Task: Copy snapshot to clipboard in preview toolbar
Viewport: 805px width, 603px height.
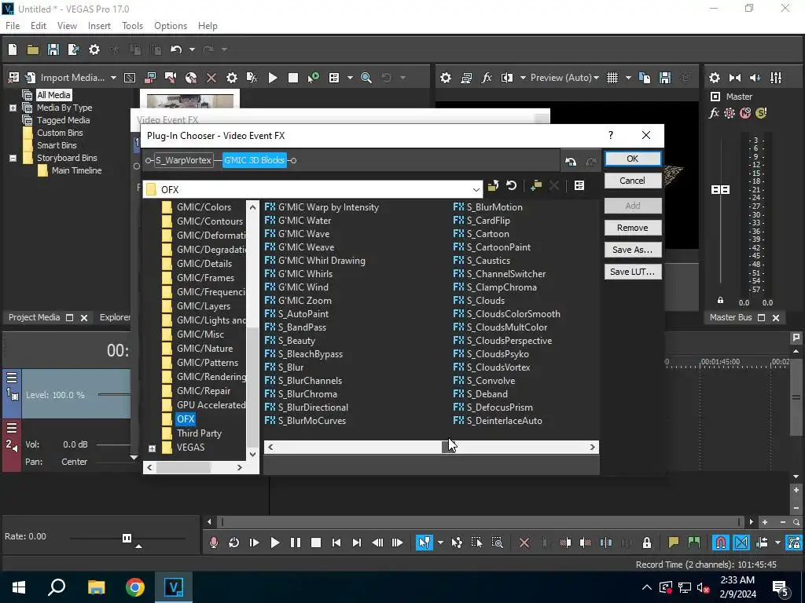Action: click(x=645, y=78)
